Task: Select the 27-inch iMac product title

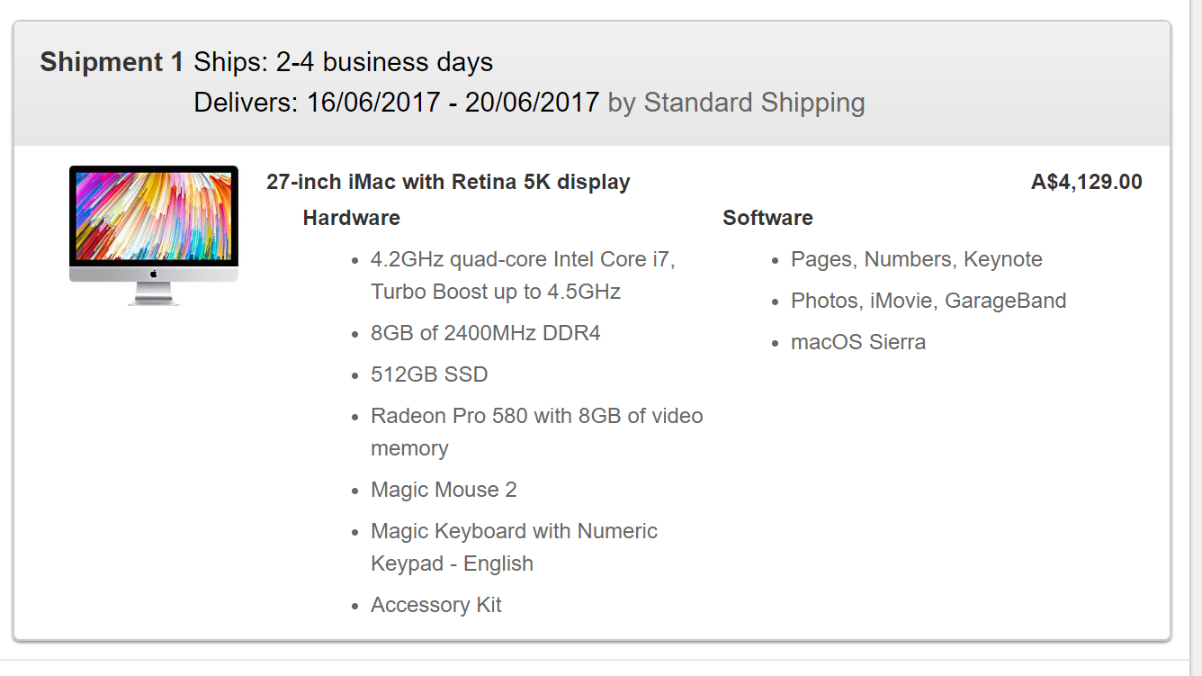Action: (448, 182)
